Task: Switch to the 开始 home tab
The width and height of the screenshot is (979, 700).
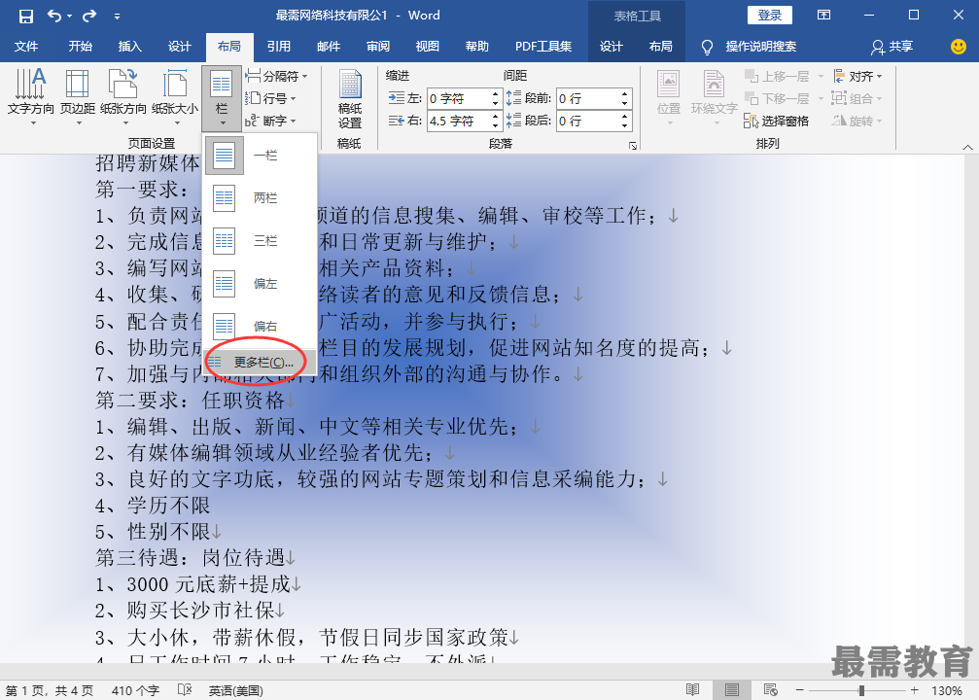Action: (x=80, y=47)
